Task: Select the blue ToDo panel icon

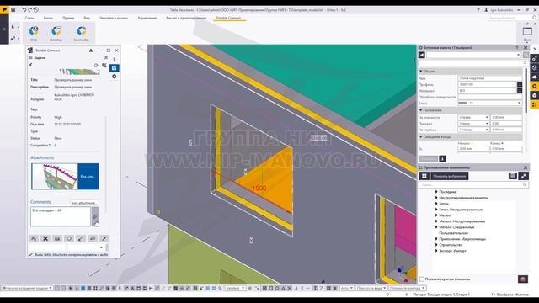Action: coord(115,68)
